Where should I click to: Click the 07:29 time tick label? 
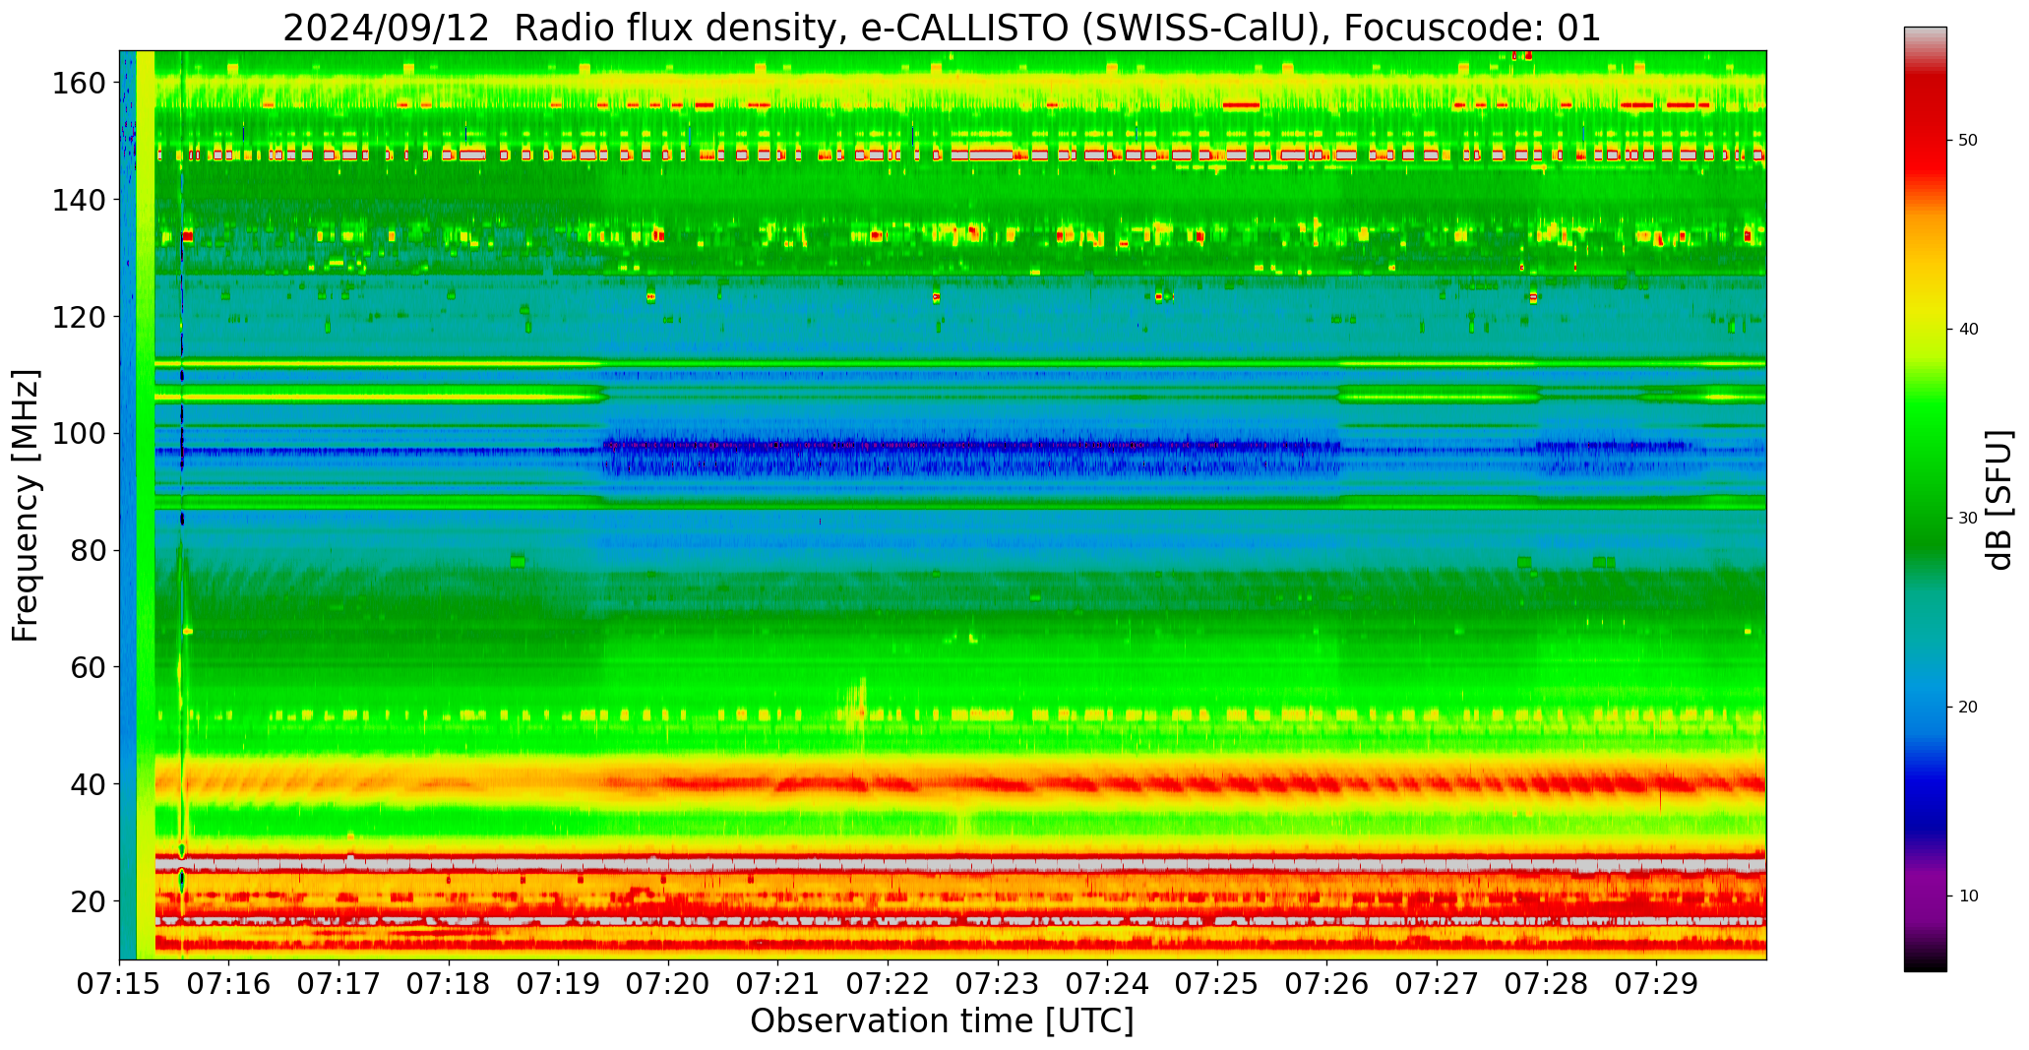tap(1656, 984)
